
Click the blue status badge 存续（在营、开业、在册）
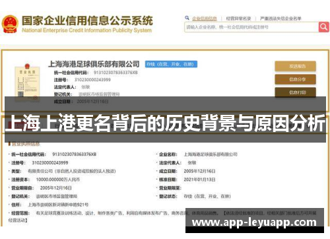(x=171, y=64)
